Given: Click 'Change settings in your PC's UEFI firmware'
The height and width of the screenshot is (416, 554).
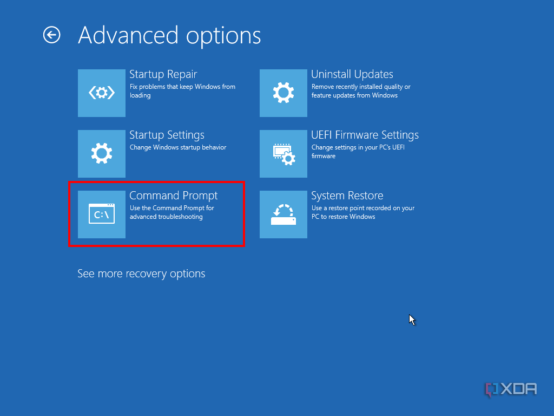Looking at the screenshot, I should pyautogui.click(x=358, y=152).
